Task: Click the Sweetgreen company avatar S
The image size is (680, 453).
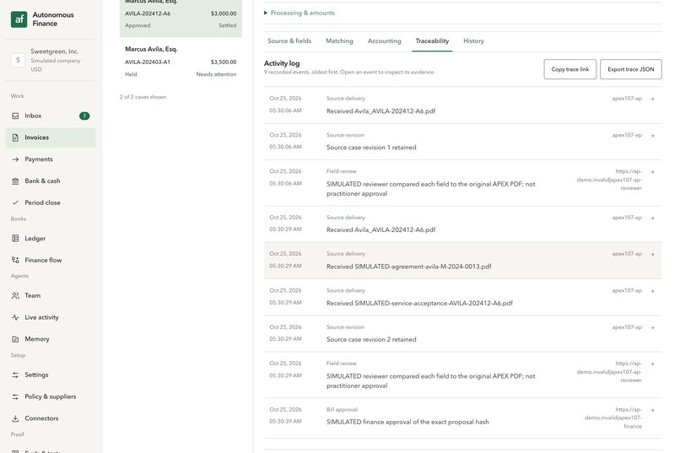Action: pos(18,60)
